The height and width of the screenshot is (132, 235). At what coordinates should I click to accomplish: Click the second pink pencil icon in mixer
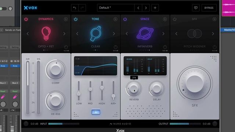[15, 97]
